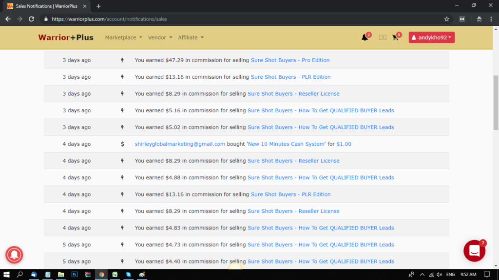
Task: Open the product link in the $5.16 commission row
Action: (321, 110)
